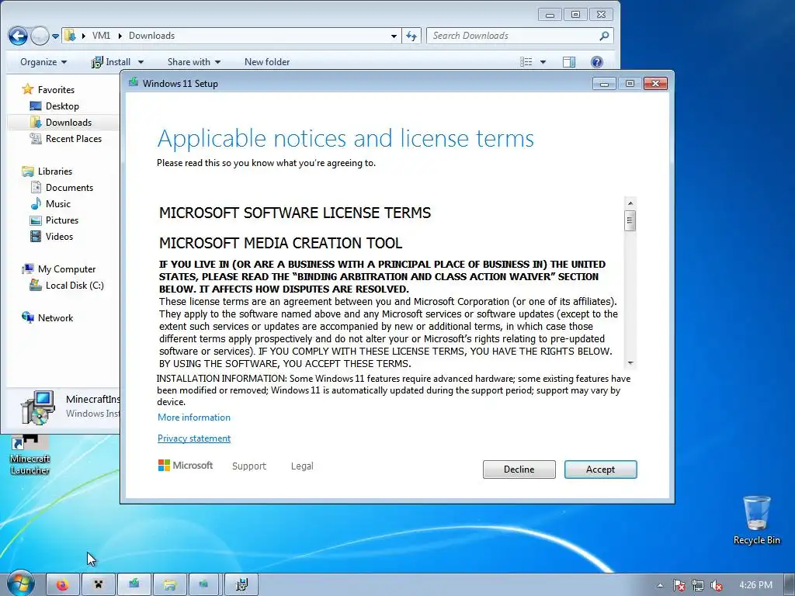Refresh the Downloads folder
This screenshot has height=596, width=795.
pyautogui.click(x=411, y=36)
